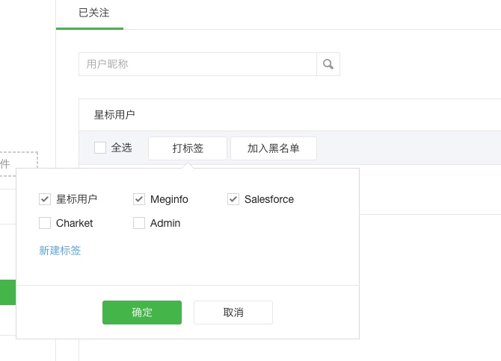Viewport: 501px width, 361px height.
Task: Click the 全选 label text
Action: coord(121,148)
